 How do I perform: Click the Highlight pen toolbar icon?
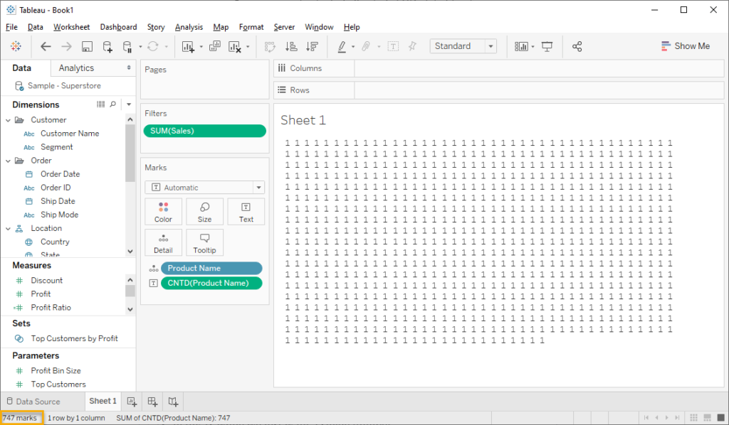click(342, 46)
